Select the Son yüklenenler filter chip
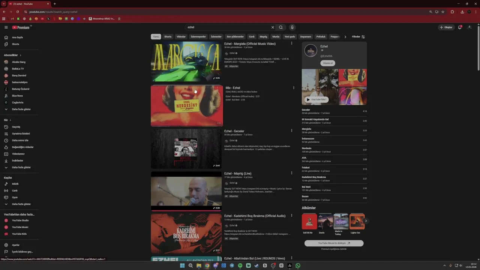Viewport: 480px width, 270px height. 235,37
